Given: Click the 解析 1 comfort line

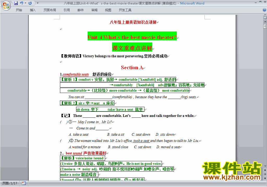Looking at the screenshot, I should [118, 79].
